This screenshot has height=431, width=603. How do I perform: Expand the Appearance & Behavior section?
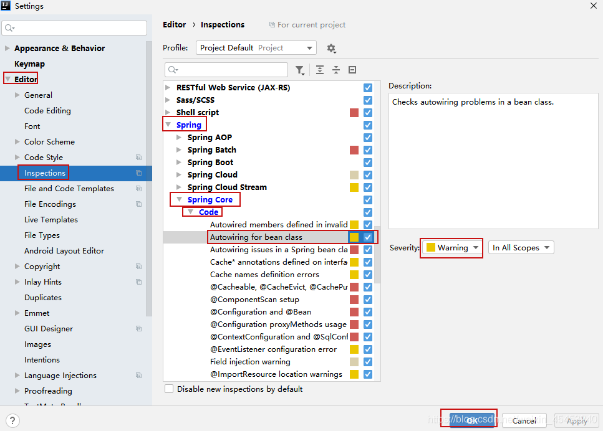[x=7, y=49]
